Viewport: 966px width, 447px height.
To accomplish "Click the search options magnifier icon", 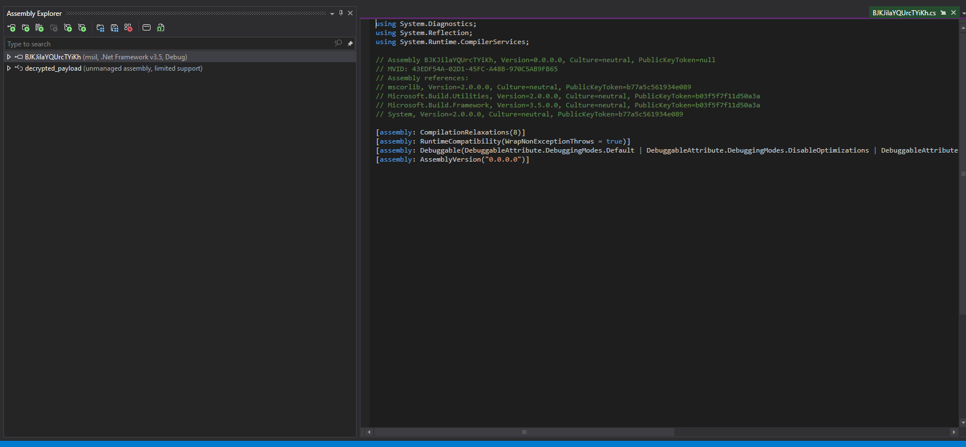I will pos(338,44).
